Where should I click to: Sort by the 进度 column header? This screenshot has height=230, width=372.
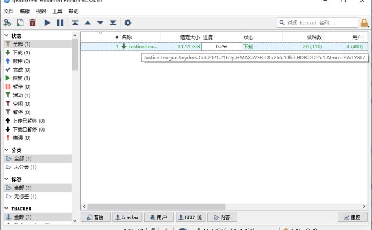coord(222,37)
